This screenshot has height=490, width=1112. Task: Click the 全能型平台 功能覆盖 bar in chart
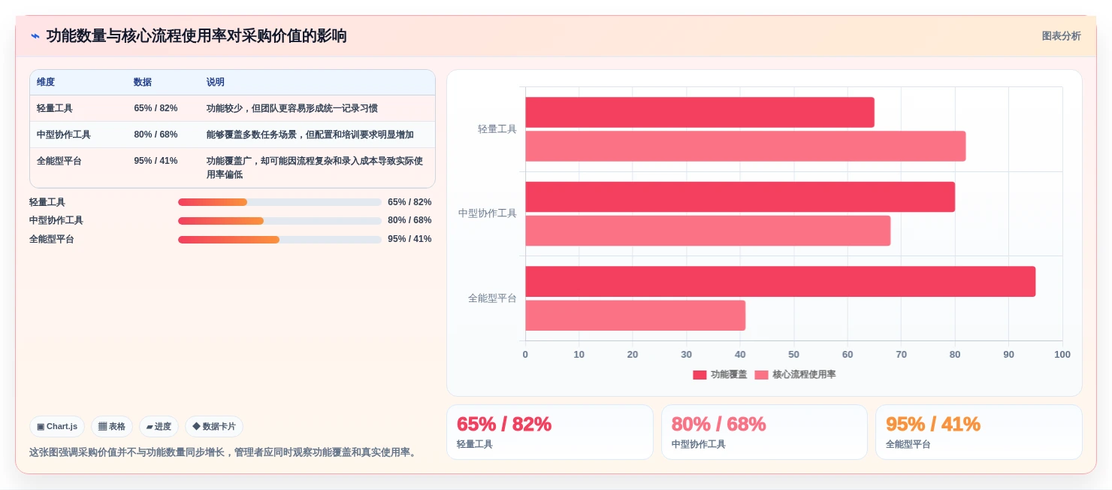pos(780,281)
